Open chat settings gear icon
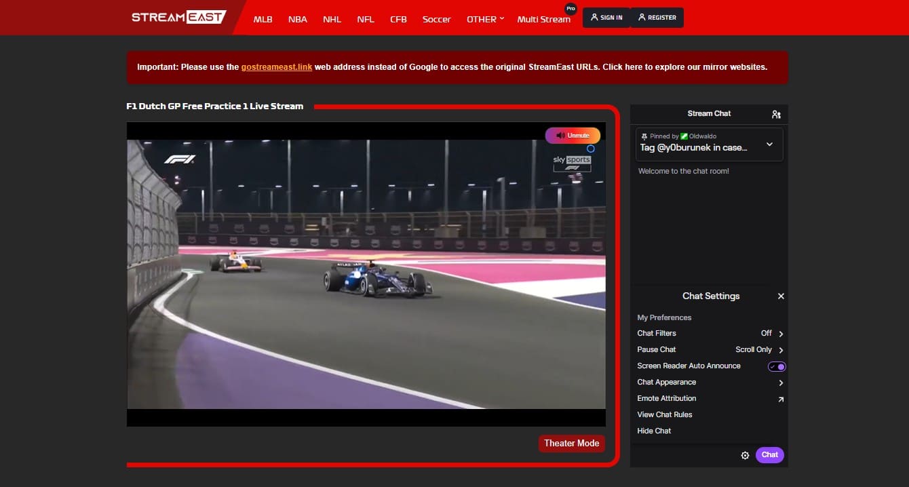 pos(745,455)
